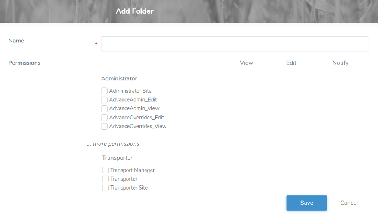Enable the Transporter permission checkbox
378x217 pixels.
click(105, 179)
